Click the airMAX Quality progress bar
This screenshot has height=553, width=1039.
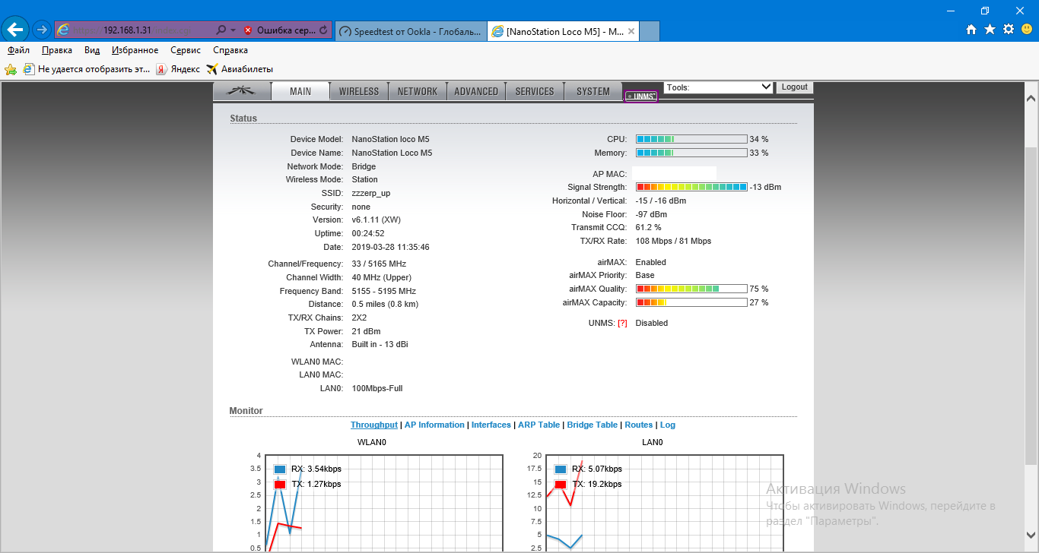pos(691,289)
